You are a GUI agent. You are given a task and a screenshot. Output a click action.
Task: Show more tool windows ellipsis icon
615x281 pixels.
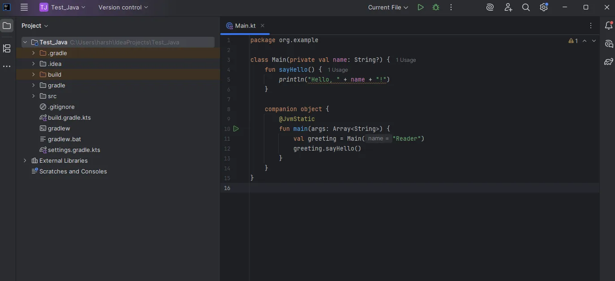pos(7,66)
